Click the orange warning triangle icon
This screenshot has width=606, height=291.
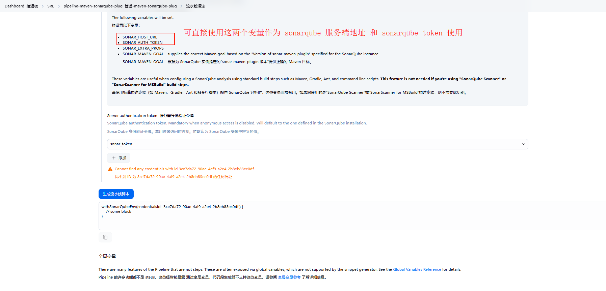pyautogui.click(x=110, y=169)
